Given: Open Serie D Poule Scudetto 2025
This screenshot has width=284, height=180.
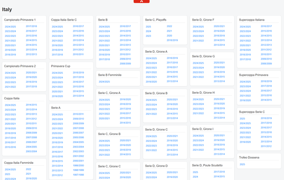Looking at the screenshot, I should [x=195, y=172].
